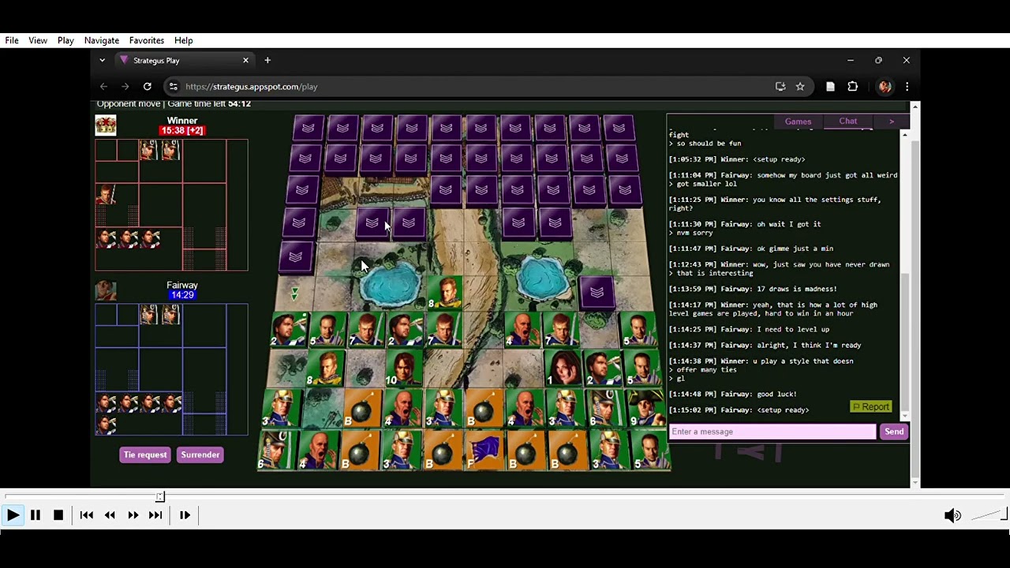Click the video seek bar handle
Viewport: 1010px width, 568px height.
(160, 496)
